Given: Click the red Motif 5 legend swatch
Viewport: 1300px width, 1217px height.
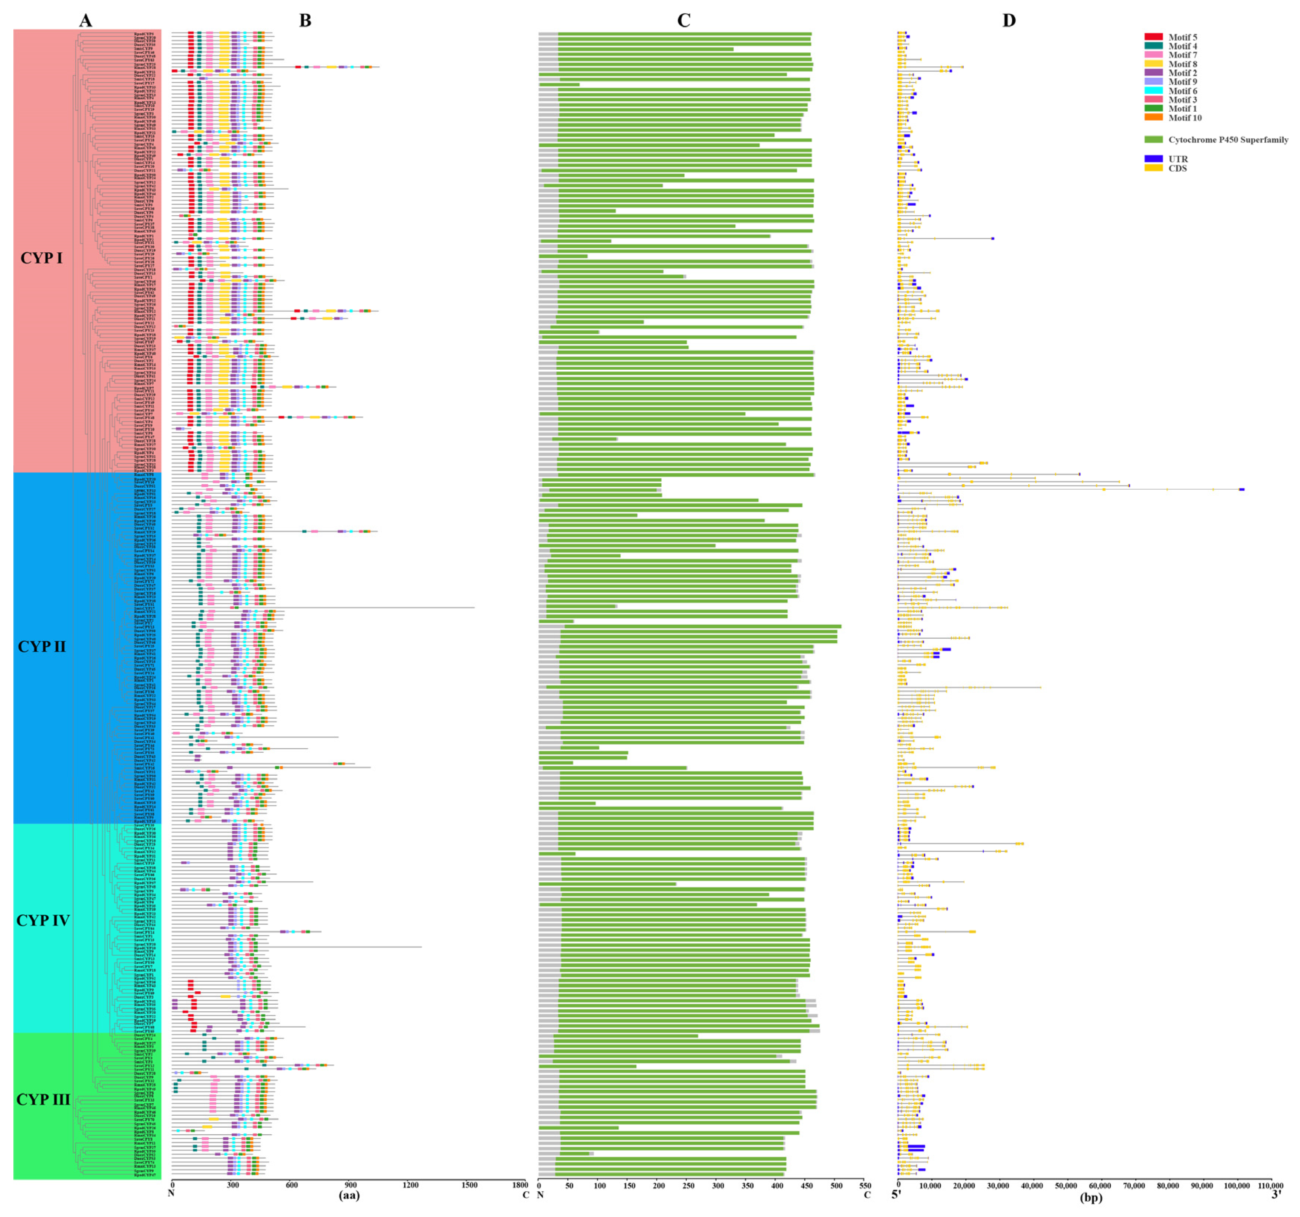Looking at the screenshot, I should tap(1153, 37).
